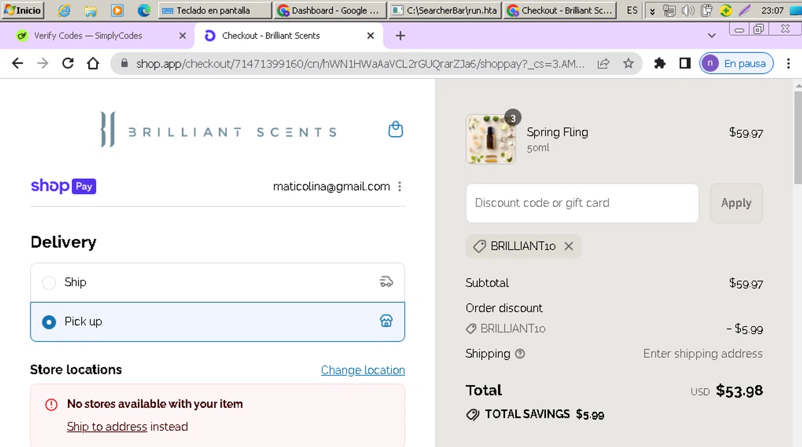The width and height of the screenshot is (802, 447).
Task: Click the 23:07 clock in the tray
Action: [773, 10]
